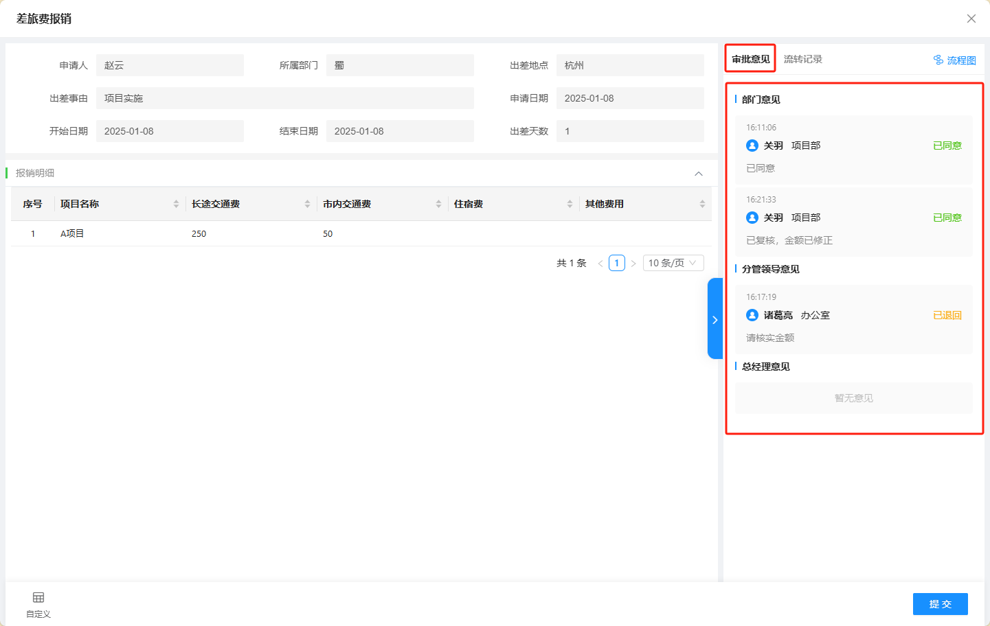Switch to the 流转记录 tab

[802, 59]
